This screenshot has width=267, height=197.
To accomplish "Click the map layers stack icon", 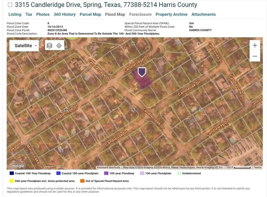I will point(49,46).
